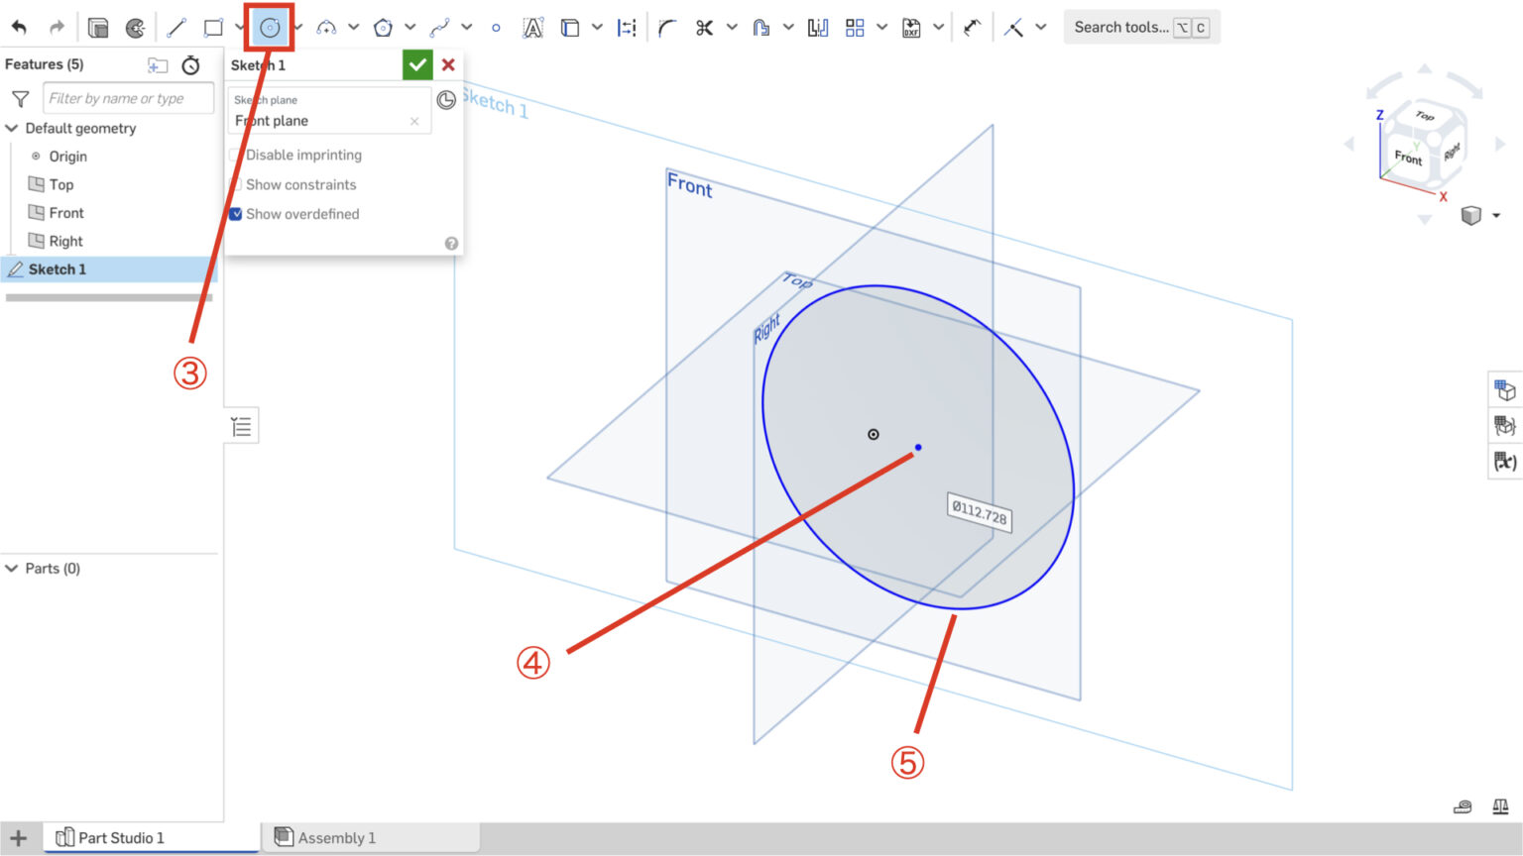Select the sketch Point tool
Screen dimensions: 1523x856
point(496,27)
